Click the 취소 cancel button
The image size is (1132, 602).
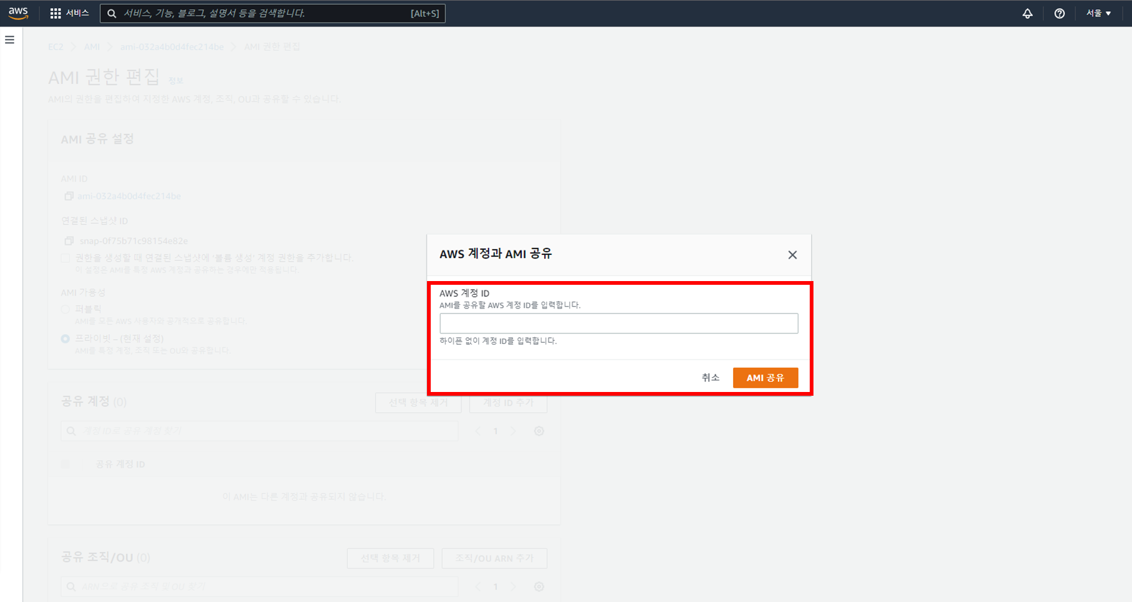pos(711,378)
